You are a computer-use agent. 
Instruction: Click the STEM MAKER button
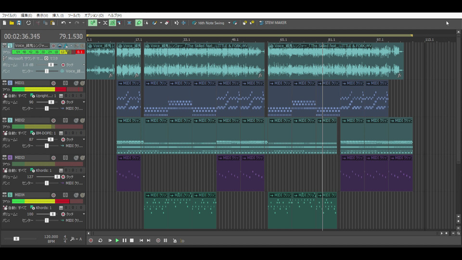tap(272, 23)
